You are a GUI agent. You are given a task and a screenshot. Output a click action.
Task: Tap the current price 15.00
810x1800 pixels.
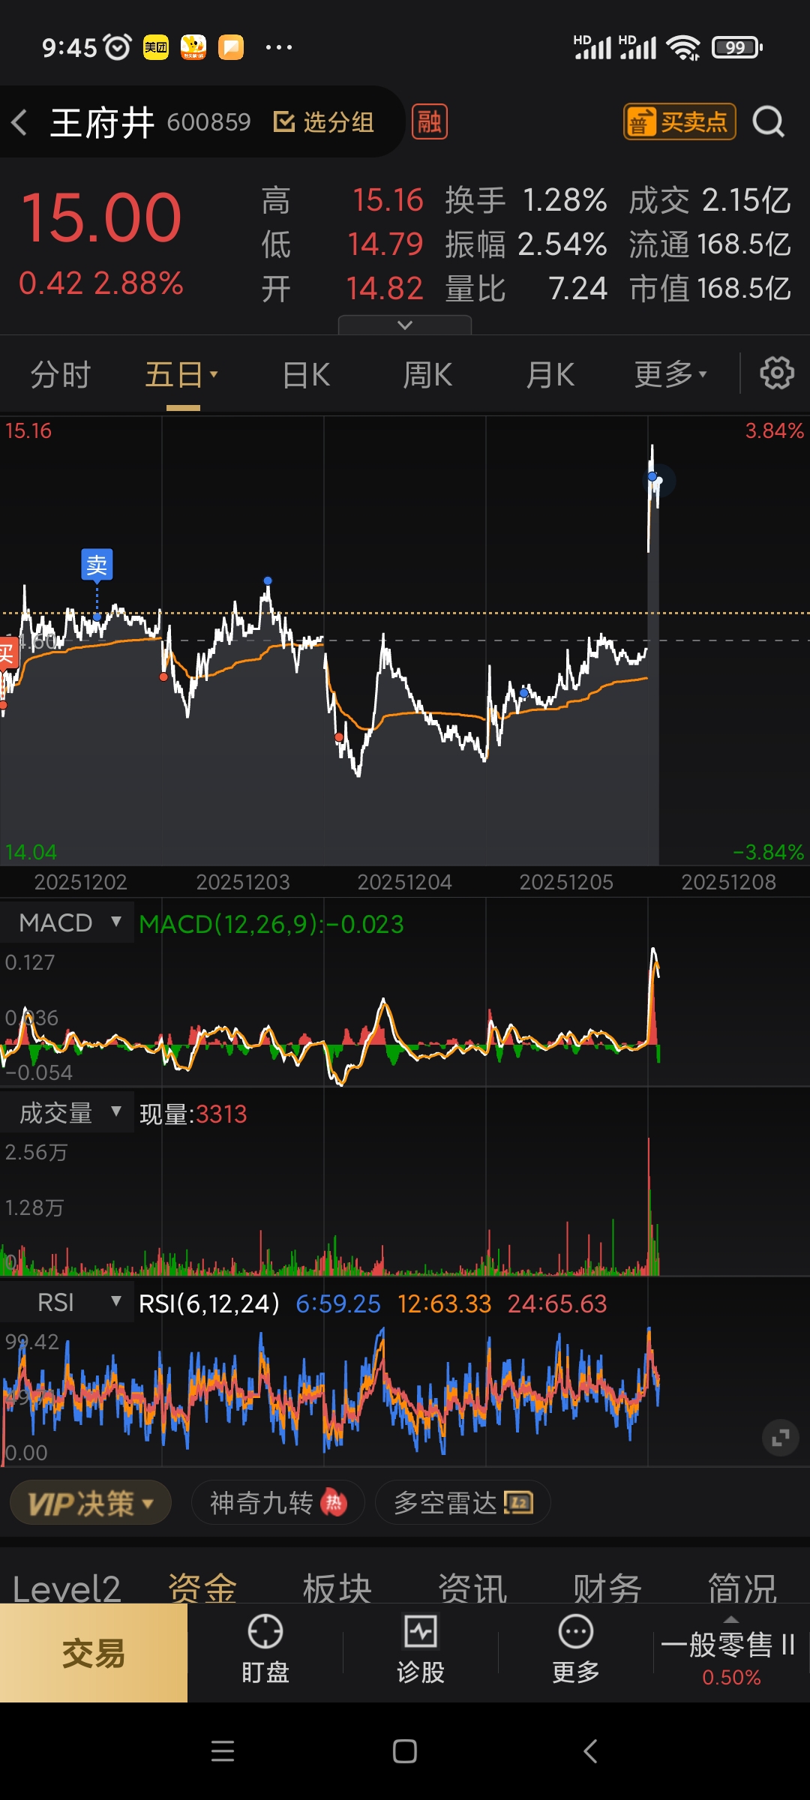click(x=101, y=217)
